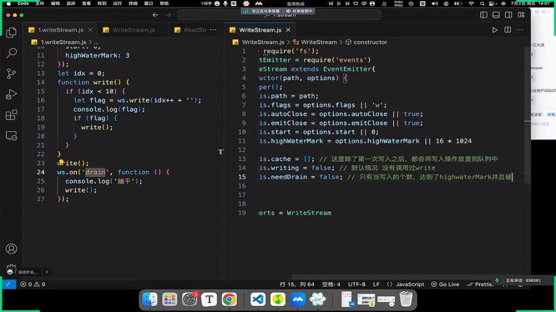Open the Run and Debug view

click(x=11, y=95)
